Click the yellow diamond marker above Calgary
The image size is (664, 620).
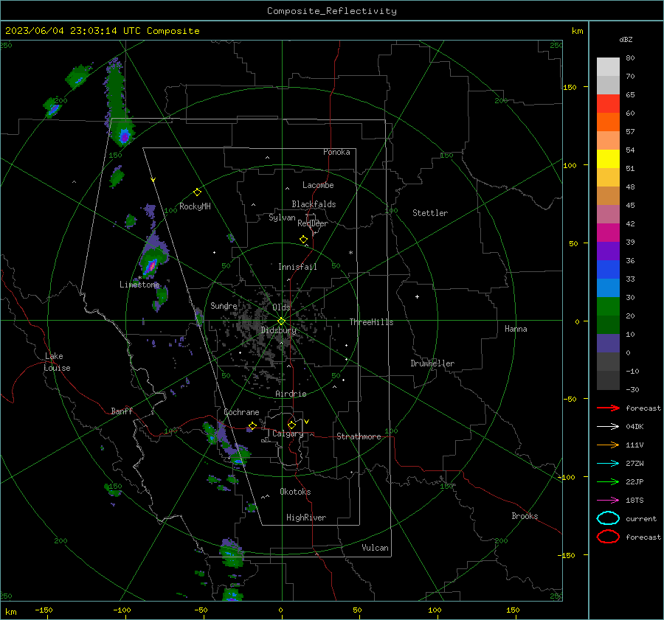(291, 425)
